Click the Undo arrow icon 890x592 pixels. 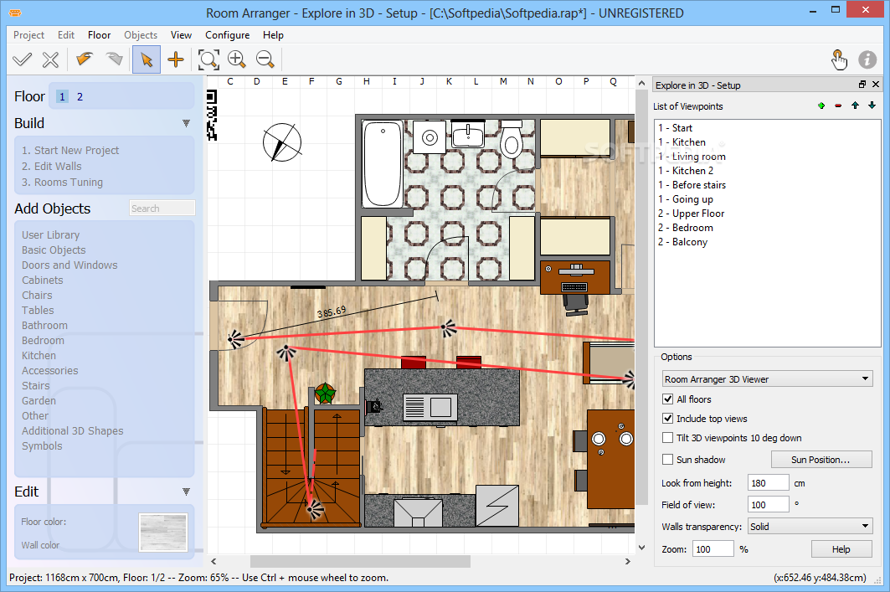pos(85,59)
